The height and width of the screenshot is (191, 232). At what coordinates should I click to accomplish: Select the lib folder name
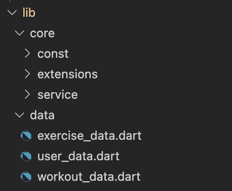pos(29,13)
